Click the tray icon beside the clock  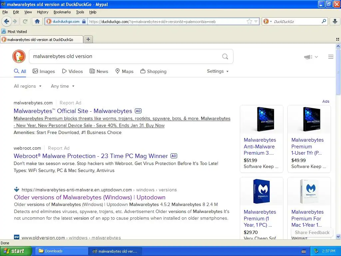316,251
